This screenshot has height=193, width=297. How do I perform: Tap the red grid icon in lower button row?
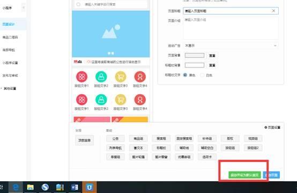coord(81,100)
